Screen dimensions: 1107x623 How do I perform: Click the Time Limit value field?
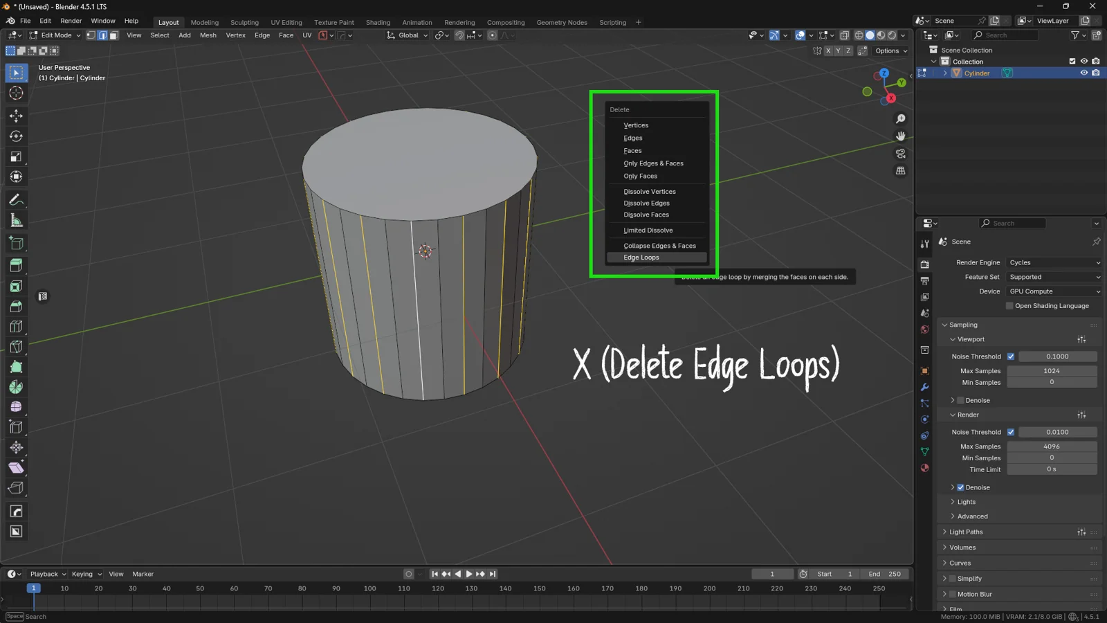coord(1052,469)
